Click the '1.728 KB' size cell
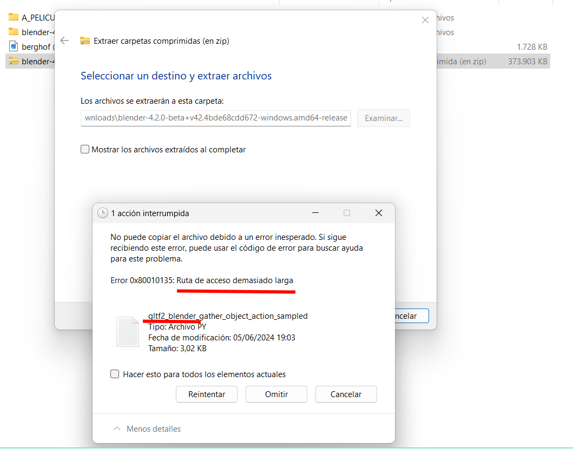 pyautogui.click(x=532, y=46)
